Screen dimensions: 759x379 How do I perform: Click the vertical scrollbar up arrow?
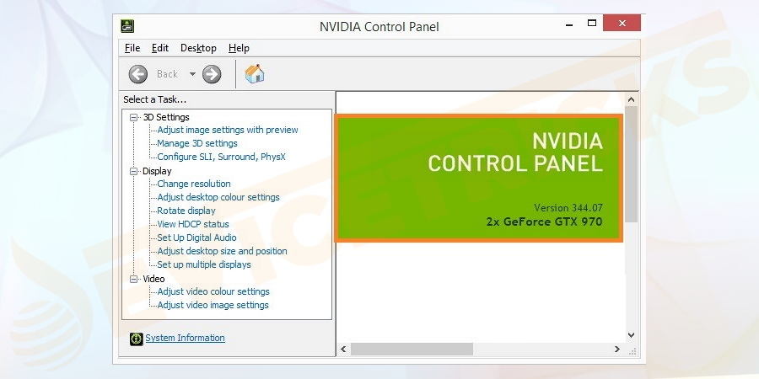click(x=631, y=99)
